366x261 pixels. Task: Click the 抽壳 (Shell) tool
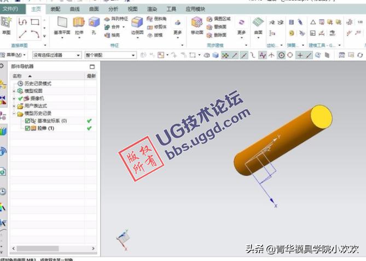click(112, 35)
